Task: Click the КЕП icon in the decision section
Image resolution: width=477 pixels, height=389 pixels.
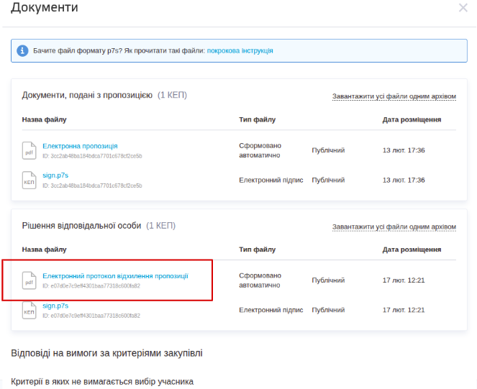Action: [29, 310]
